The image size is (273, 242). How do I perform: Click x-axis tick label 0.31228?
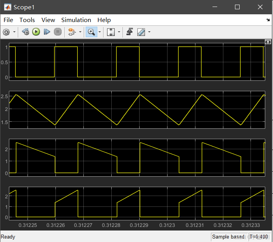[x=111, y=225]
